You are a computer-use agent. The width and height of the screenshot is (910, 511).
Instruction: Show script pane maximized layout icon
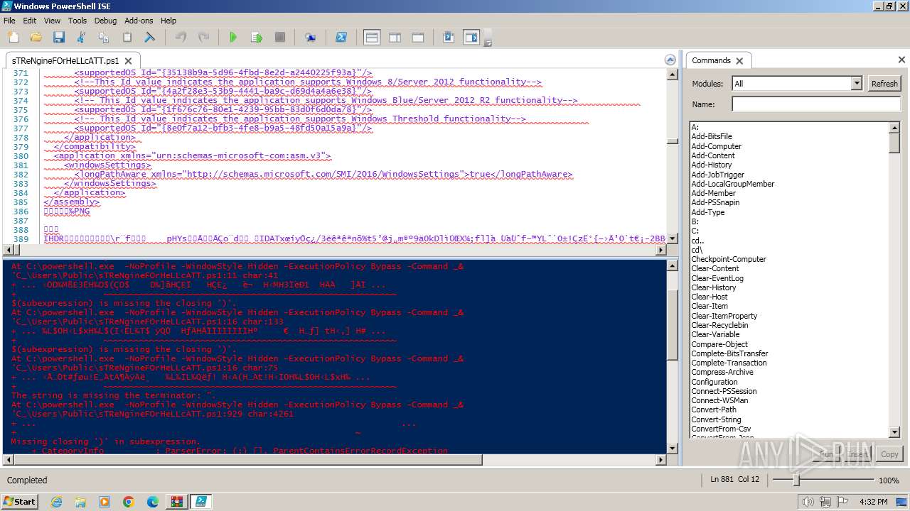tap(418, 38)
